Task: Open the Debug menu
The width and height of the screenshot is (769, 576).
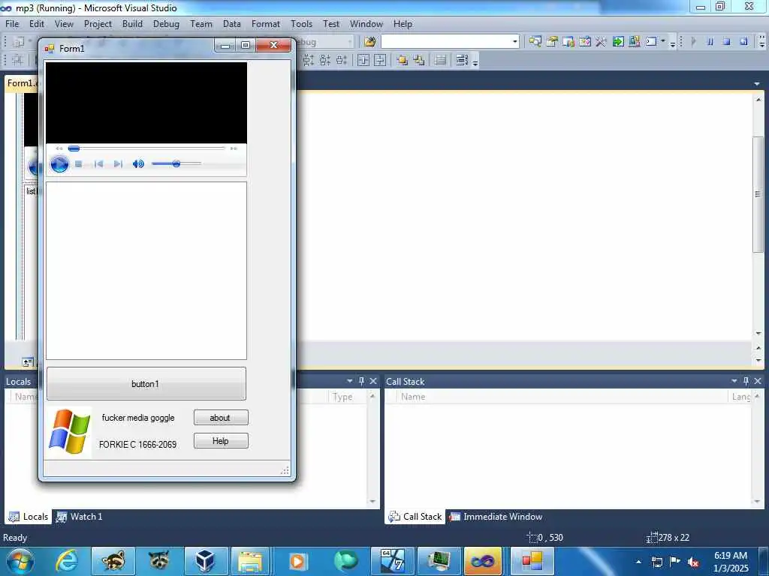Action: point(166,23)
